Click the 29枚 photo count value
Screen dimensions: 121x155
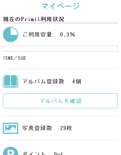tap(66, 128)
